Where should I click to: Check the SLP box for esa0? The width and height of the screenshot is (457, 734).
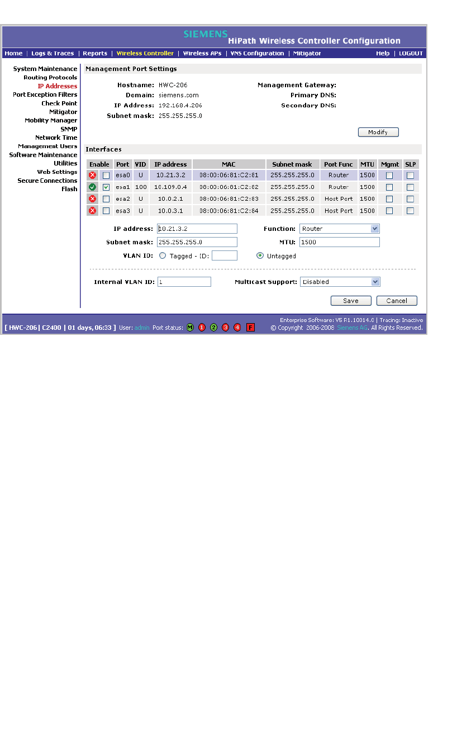point(411,176)
